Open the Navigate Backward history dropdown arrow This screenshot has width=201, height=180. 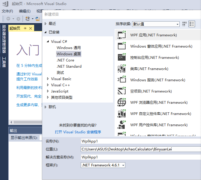click(x=13, y=19)
